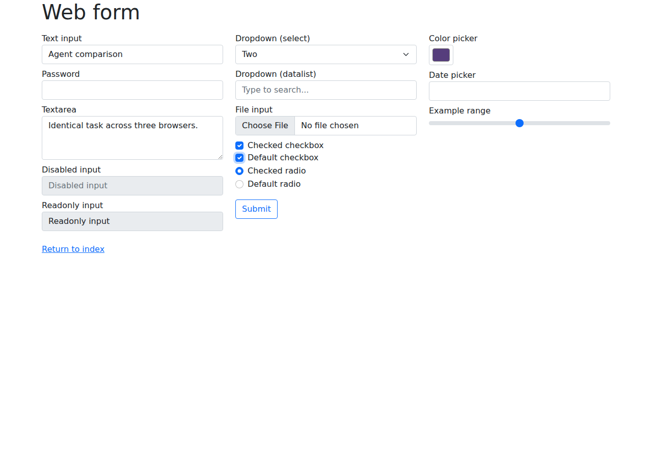Focus the Dropdown (datalist) search field
Image resolution: width=652 pixels, height=458 pixels.
coord(326,90)
